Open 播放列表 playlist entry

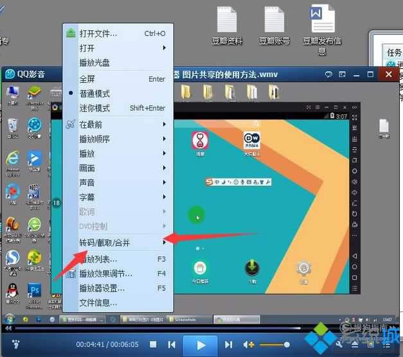[x=118, y=259]
